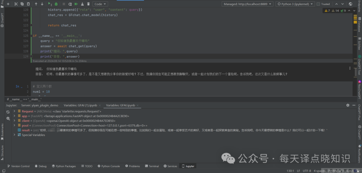
Task: Select the Variables: GFAI.ipynb tab
Action: tap(121, 105)
